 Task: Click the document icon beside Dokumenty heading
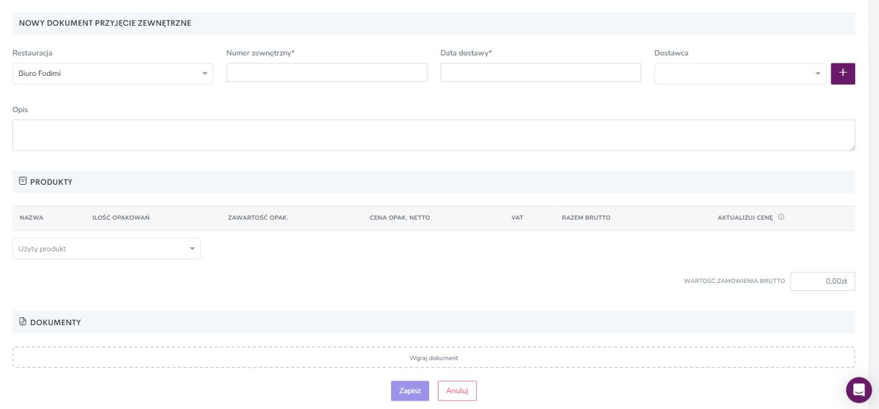(22, 322)
